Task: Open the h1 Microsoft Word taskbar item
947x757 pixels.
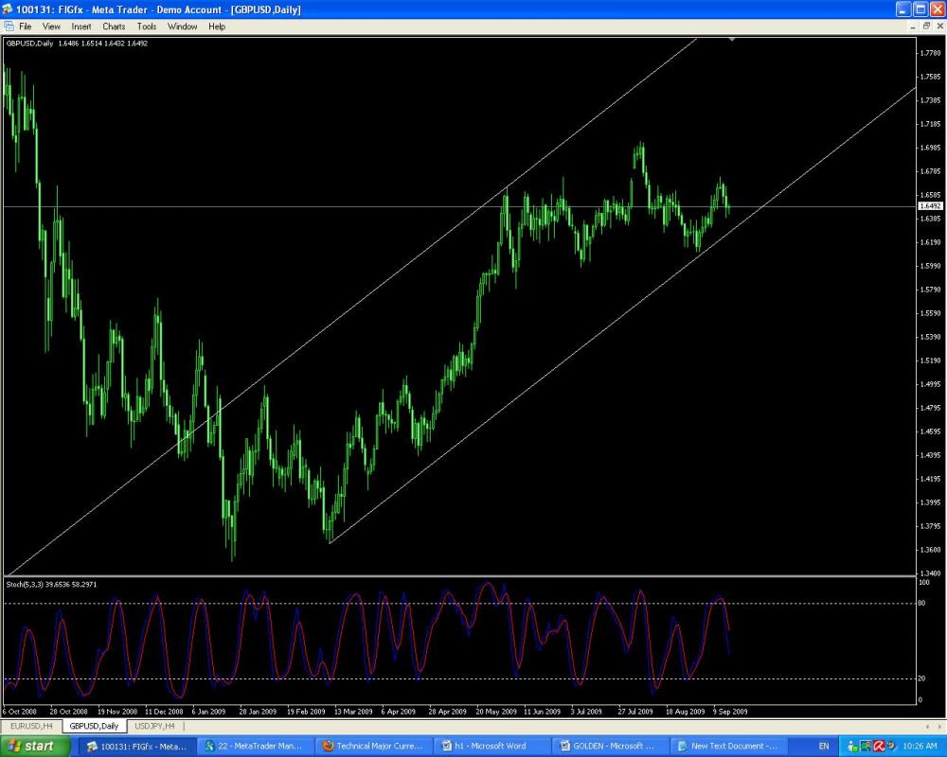Action: pyautogui.click(x=491, y=746)
